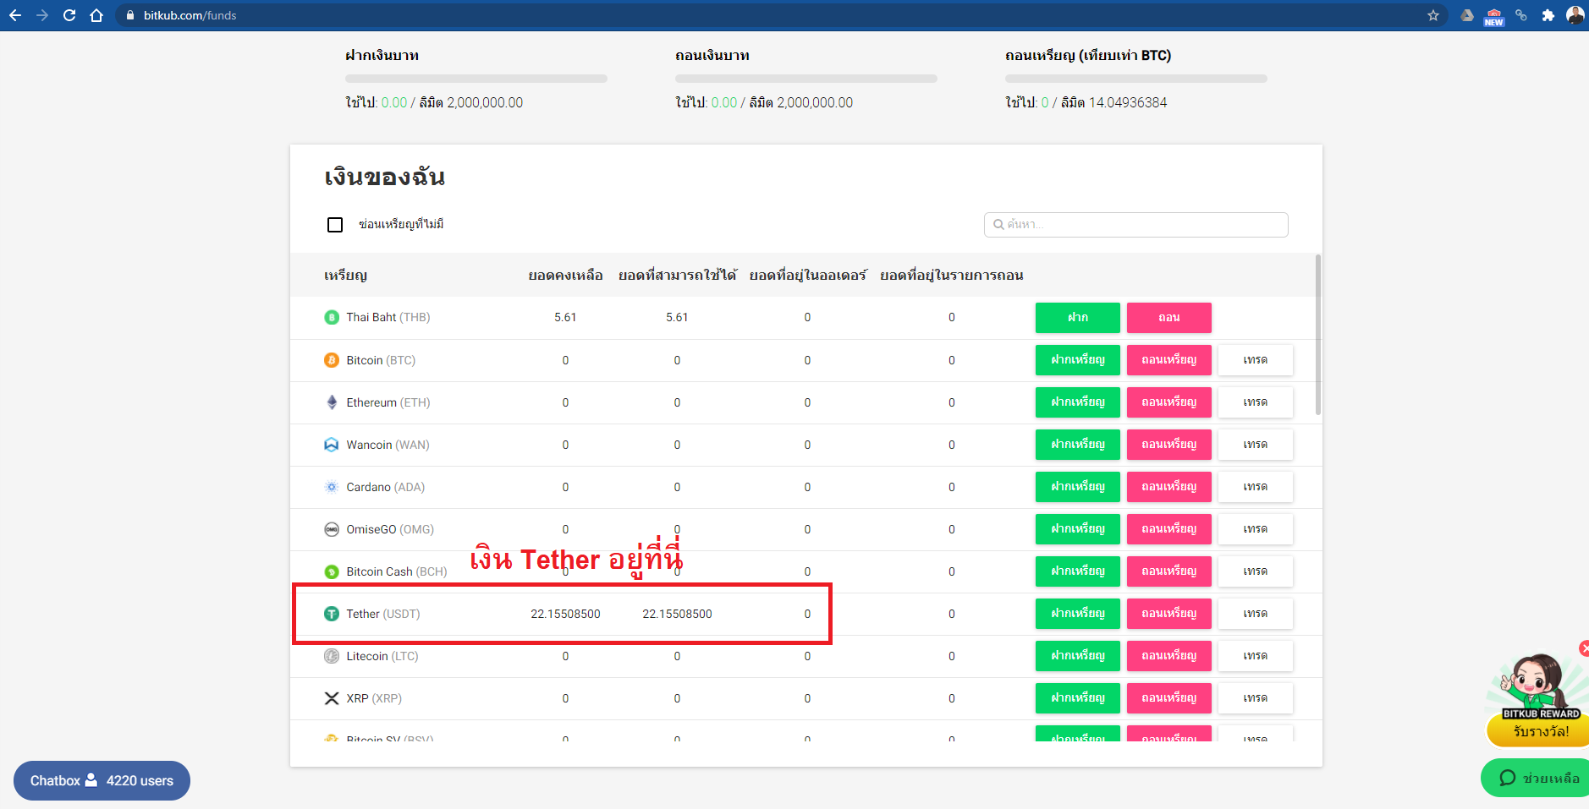Viewport: 1589px width, 809px height.
Task: Click the browser forward arrow
Action: click(x=42, y=15)
